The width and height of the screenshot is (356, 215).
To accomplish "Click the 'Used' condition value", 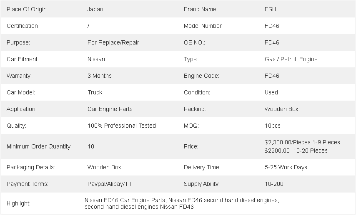I will point(271,92).
